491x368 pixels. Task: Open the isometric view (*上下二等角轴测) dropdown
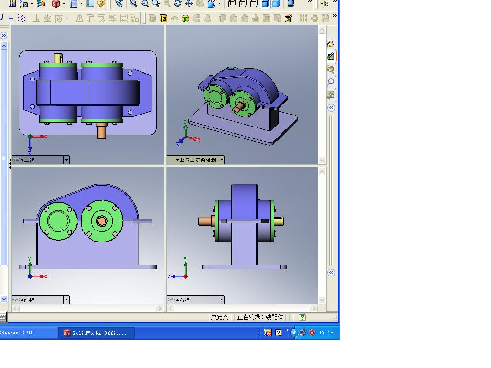click(x=222, y=160)
